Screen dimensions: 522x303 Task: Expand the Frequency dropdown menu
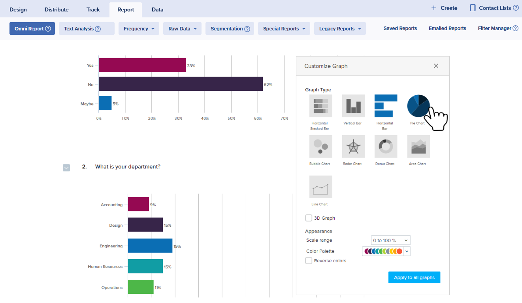(x=139, y=28)
